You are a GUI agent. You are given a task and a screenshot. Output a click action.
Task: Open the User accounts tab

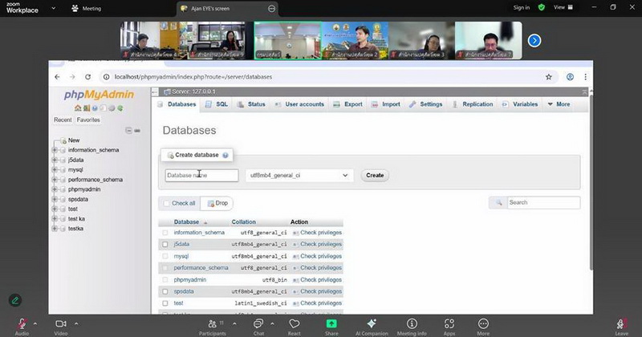click(299, 104)
